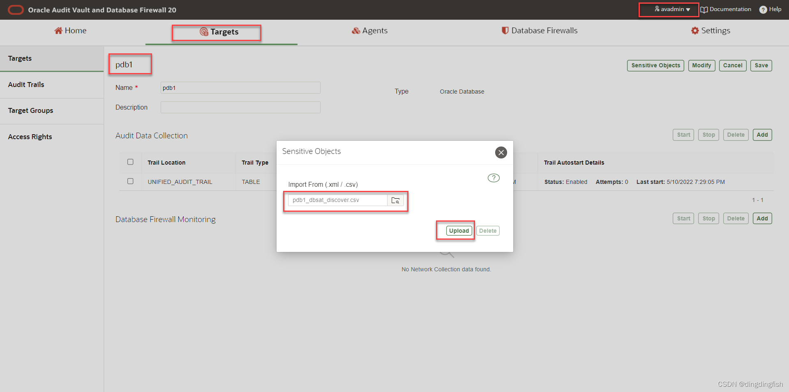Viewport: 789px width, 392px height.
Task: Toggle the select-all trails header checkbox
Action: 130,162
